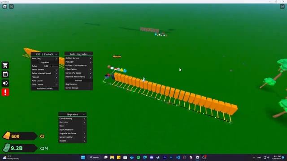The height and width of the screenshot is (161, 287).
Task: Collapse the CRS | EsohaSL panel
Action: pos(56,54)
